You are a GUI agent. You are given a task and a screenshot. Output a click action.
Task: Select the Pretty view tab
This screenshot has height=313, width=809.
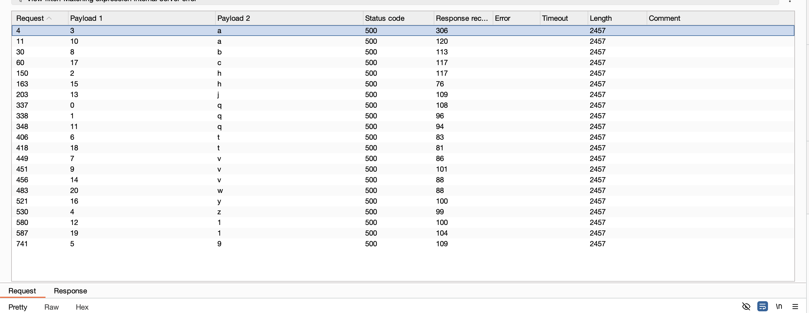pyautogui.click(x=18, y=307)
